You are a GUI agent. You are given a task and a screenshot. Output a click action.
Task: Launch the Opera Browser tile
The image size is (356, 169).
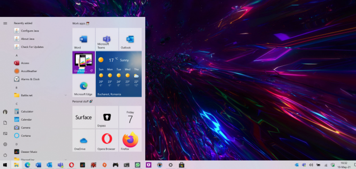tap(107, 140)
